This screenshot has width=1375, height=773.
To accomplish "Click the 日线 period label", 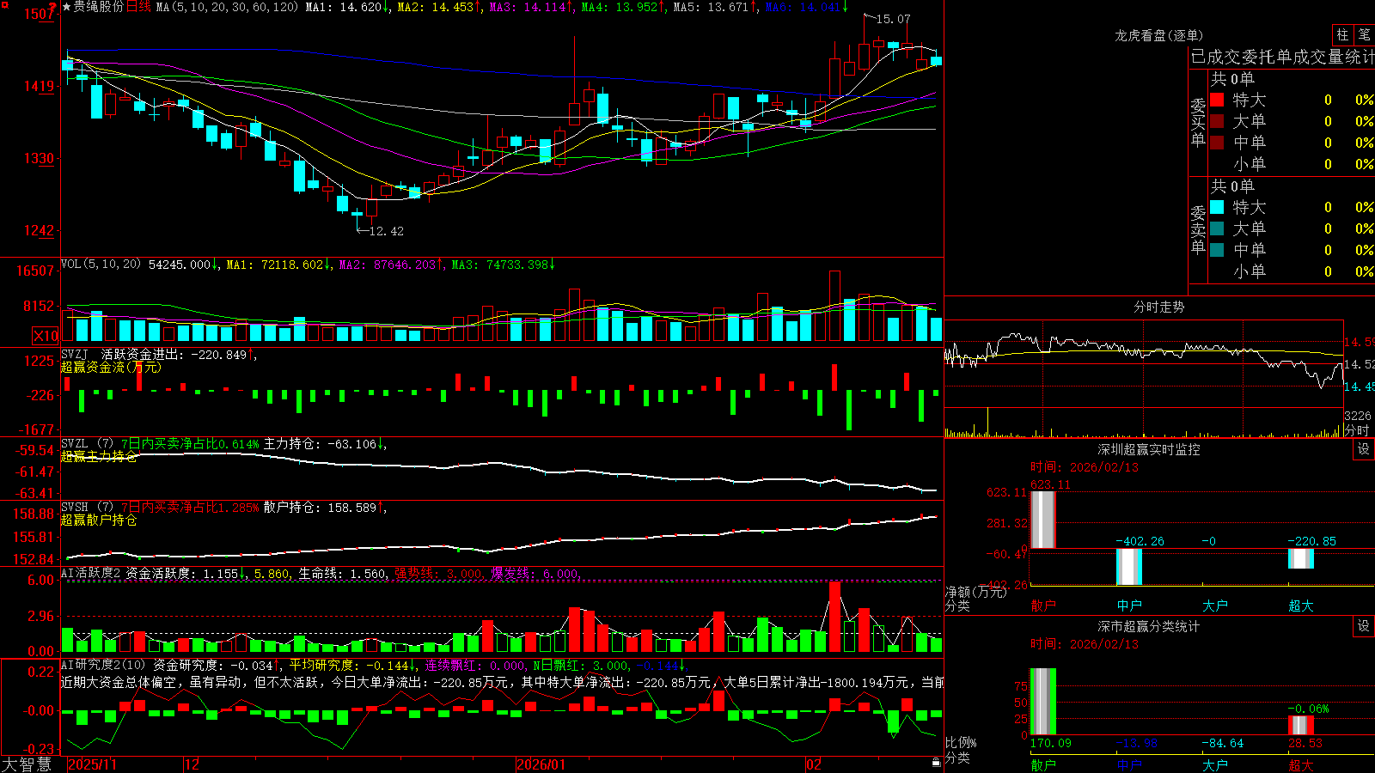I will point(138,7).
